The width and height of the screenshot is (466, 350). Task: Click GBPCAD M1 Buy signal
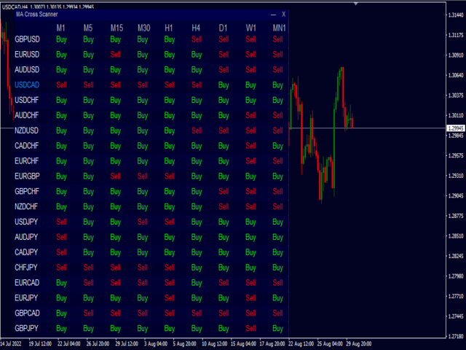point(61,314)
